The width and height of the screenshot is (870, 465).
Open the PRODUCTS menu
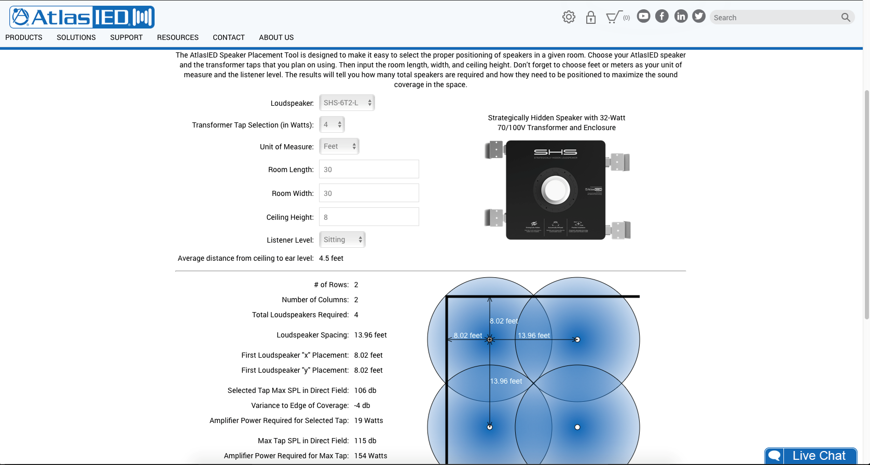24,37
